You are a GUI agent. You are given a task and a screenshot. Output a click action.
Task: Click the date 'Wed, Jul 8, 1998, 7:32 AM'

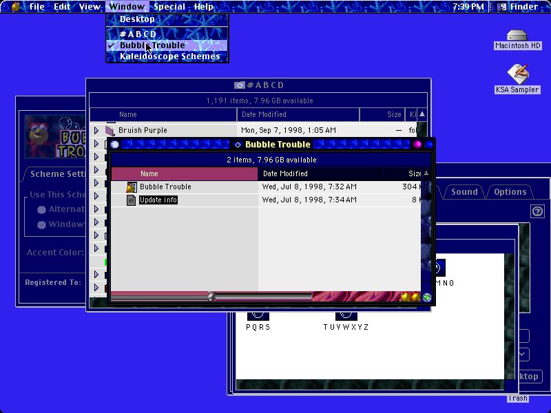click(309, 187)
